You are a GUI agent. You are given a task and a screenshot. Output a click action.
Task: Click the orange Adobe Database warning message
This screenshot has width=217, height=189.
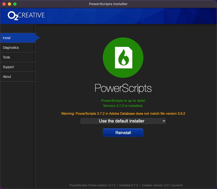pyautogui.click(x=123, y=114)
